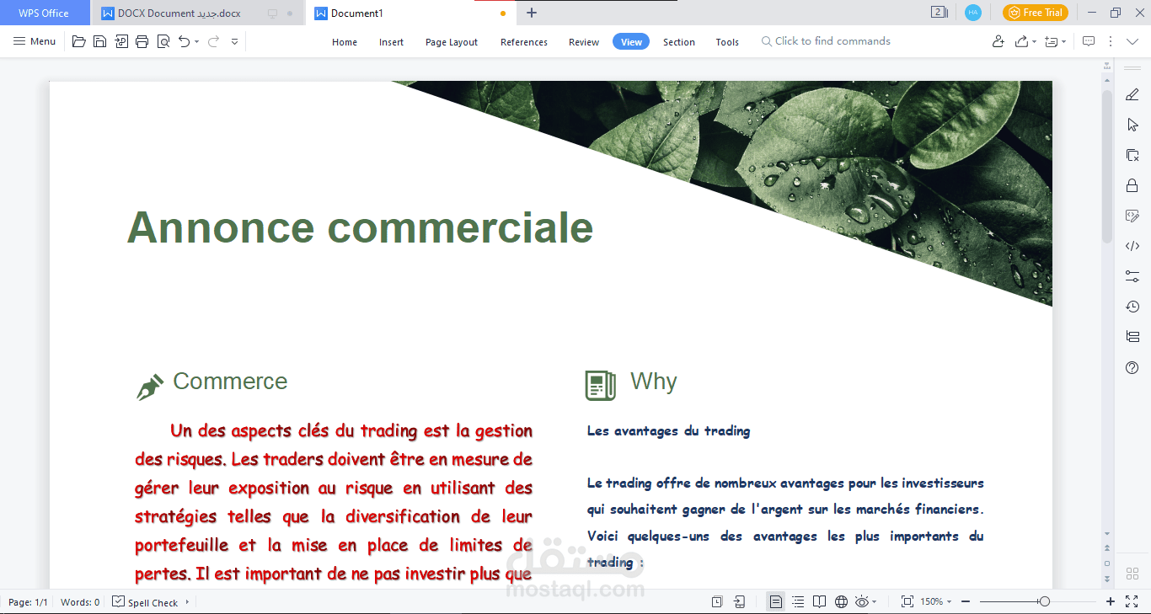Viewport: 1151px width, 614px height.
Task: Click the Share arrow icon
Action: 1021,41
